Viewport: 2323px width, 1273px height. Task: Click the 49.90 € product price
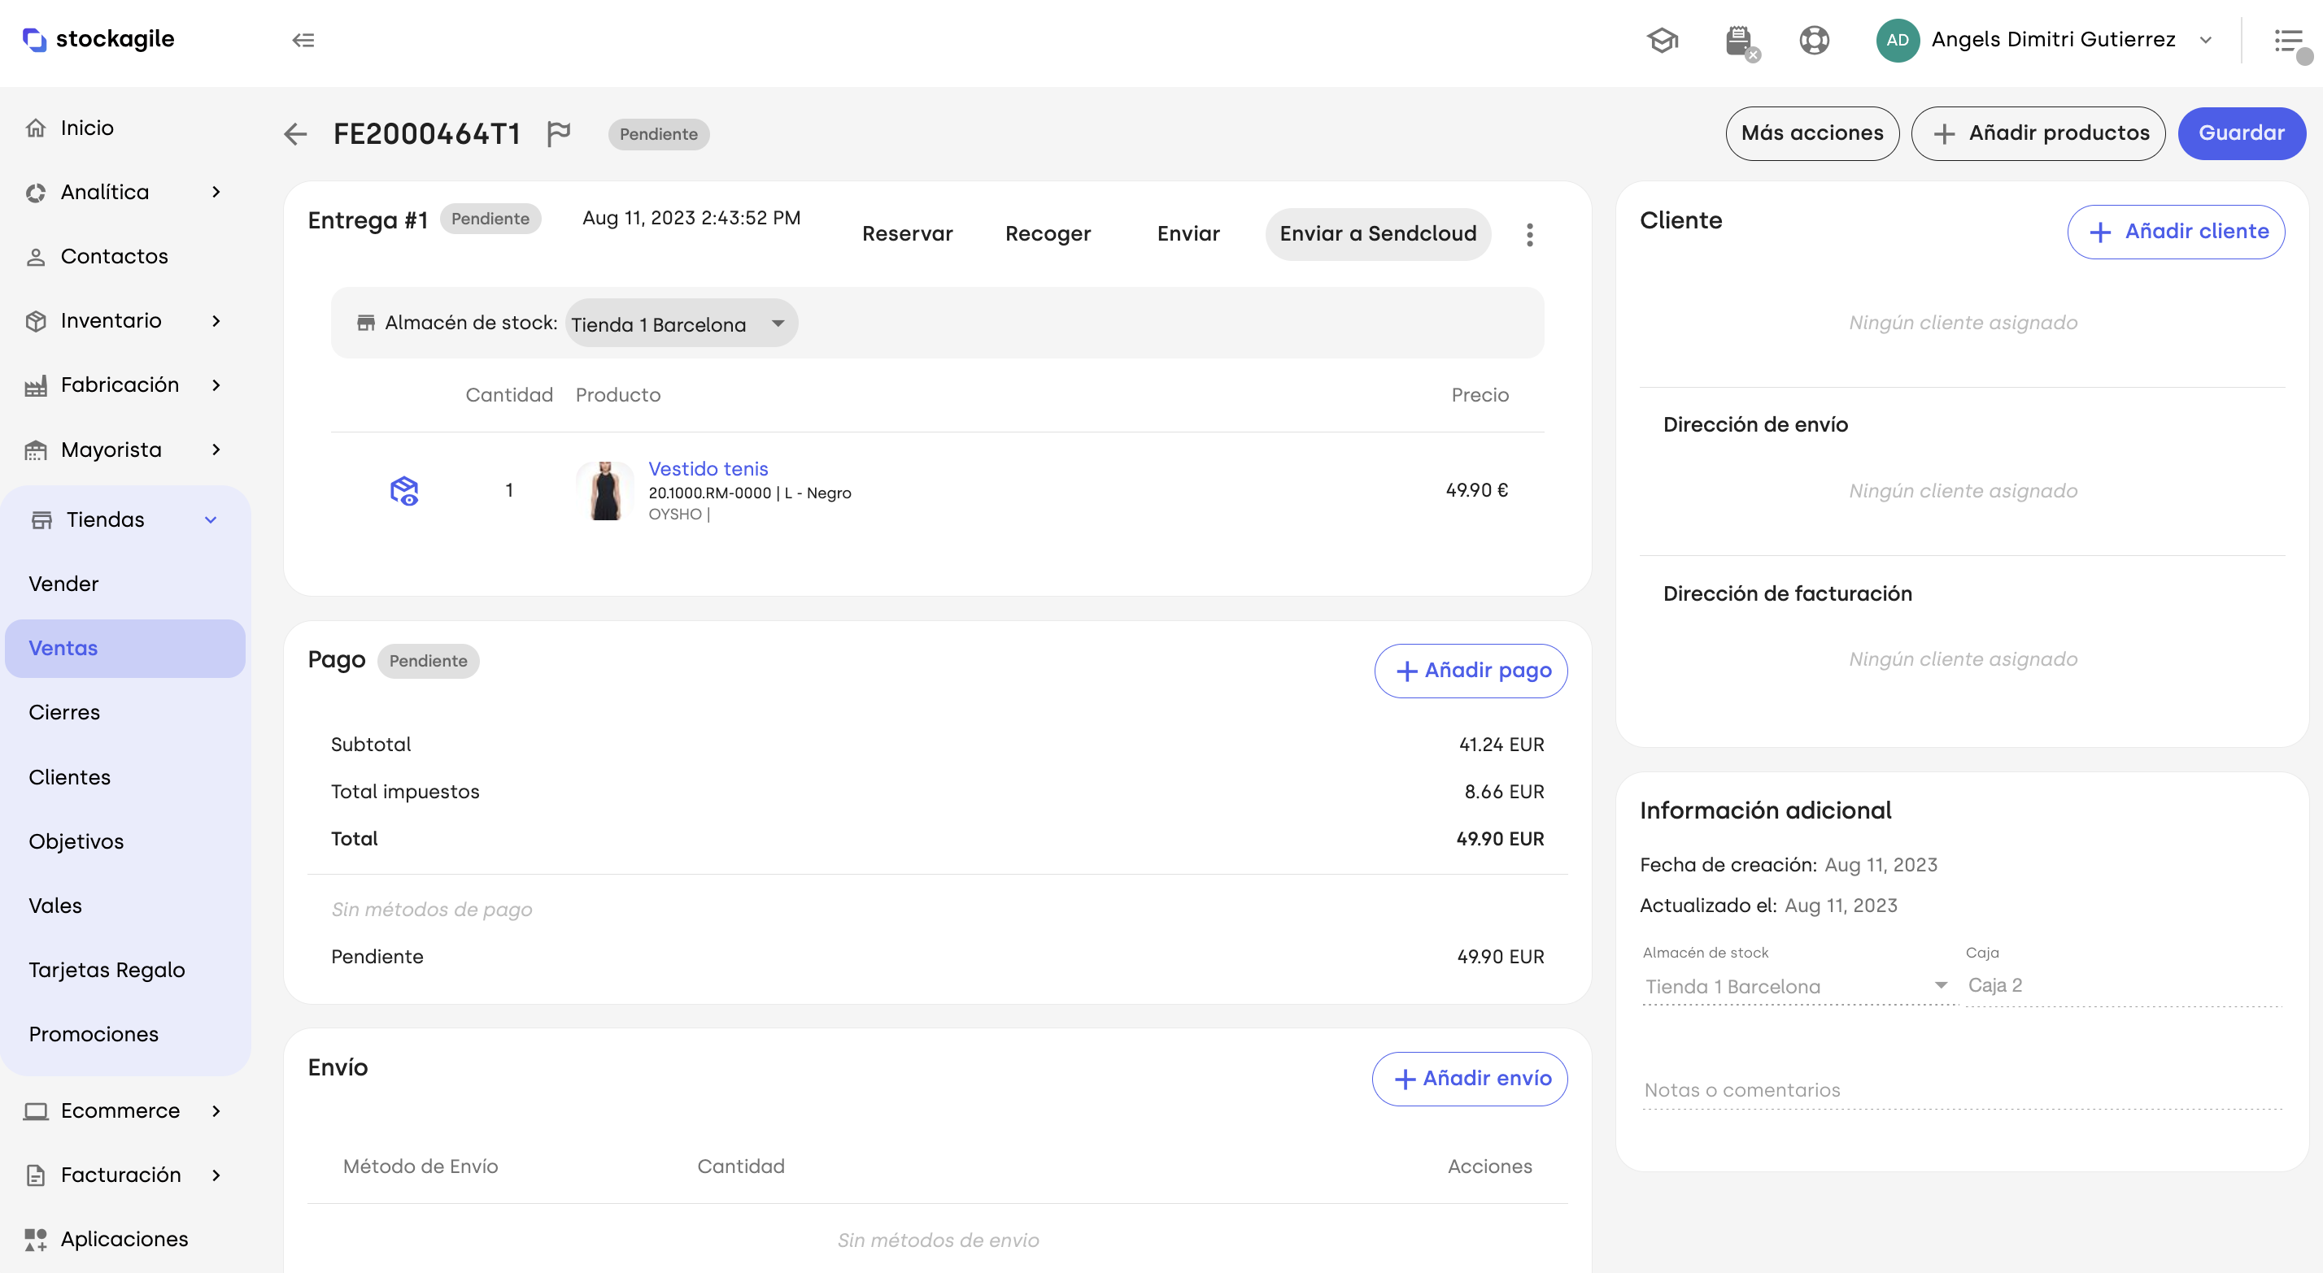pyautogui.click(x=1477, y=490)
